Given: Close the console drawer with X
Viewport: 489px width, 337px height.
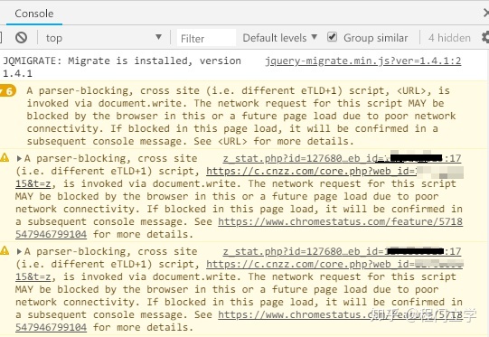Looking at the screenshot, I should pos(486,13).
